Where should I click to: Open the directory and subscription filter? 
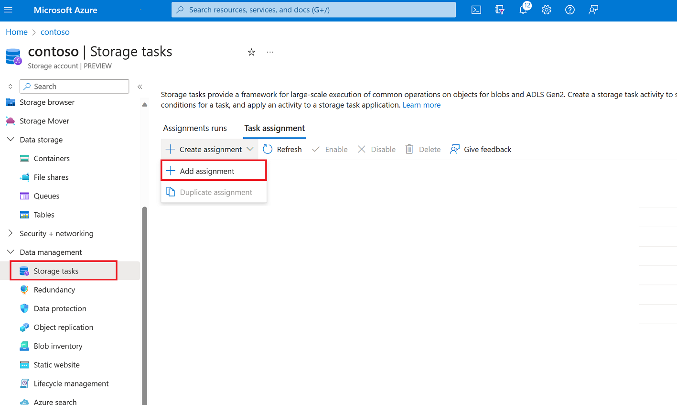point(499,10)
